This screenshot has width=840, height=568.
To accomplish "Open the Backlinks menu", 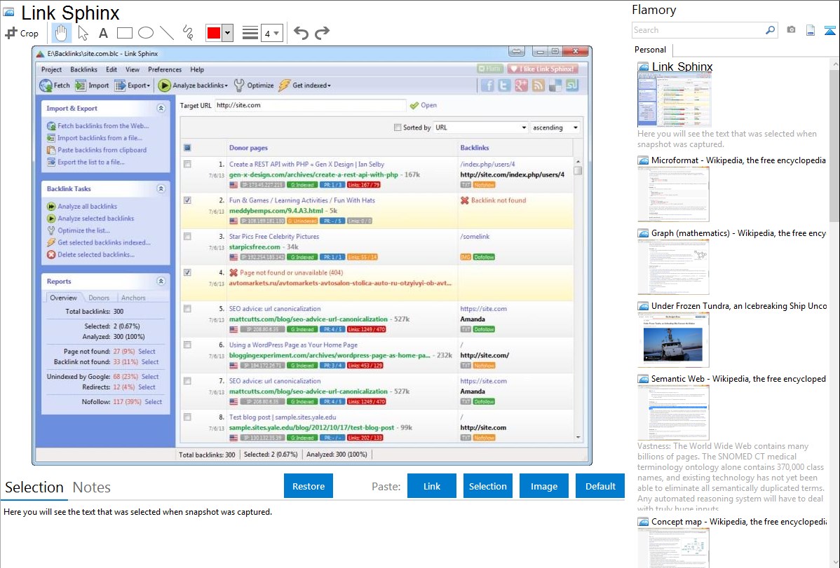I will click(83, 69).
